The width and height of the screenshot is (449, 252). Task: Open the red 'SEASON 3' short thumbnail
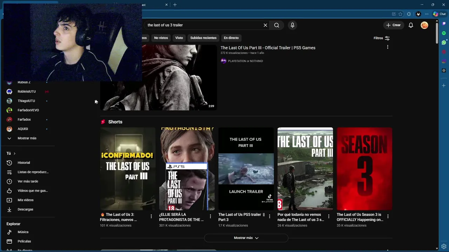pos(364,169)
